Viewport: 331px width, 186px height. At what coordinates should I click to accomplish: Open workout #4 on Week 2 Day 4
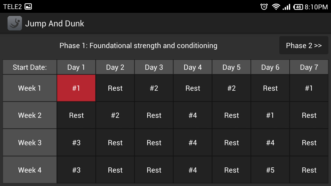[193, 115]
